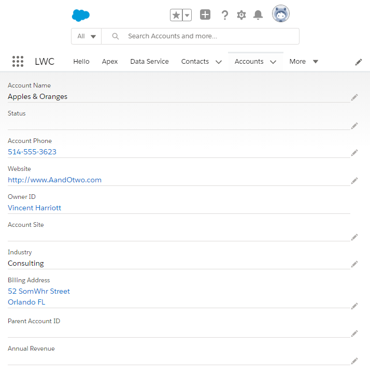Open the More navigation menu

coord(304,62)
